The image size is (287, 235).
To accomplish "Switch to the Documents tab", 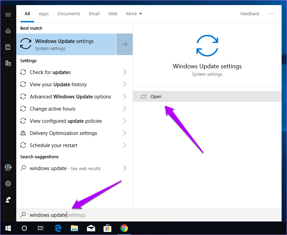I will tap(69, 14).
